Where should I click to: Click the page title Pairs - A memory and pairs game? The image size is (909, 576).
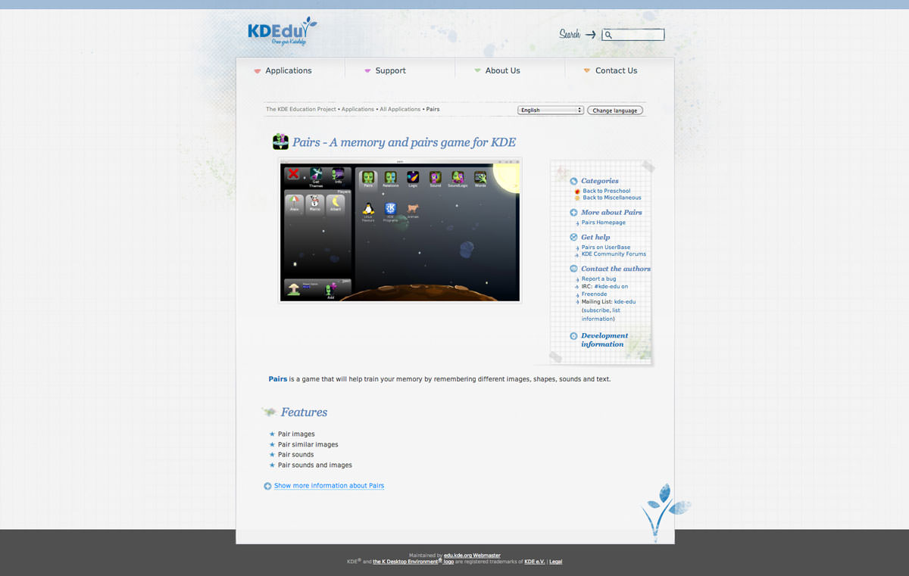(404, 142)
